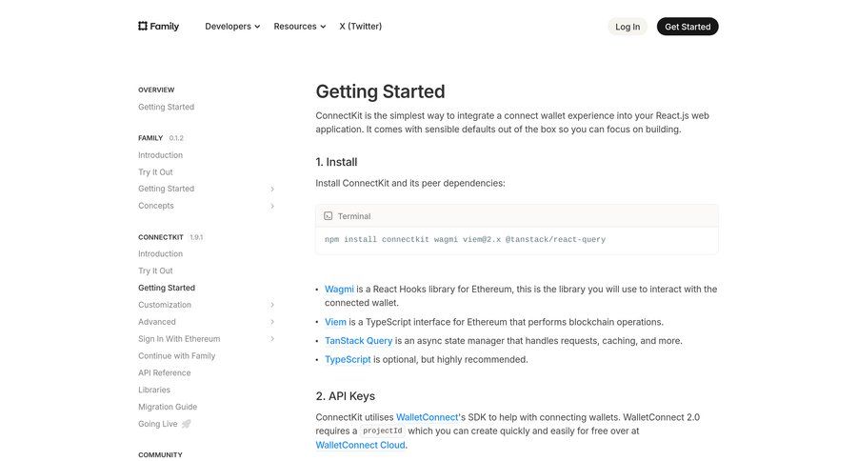The image size is (857, 461).
Task: Expand the Sign In With Ethereum chevron
Action: click(272, 338)
